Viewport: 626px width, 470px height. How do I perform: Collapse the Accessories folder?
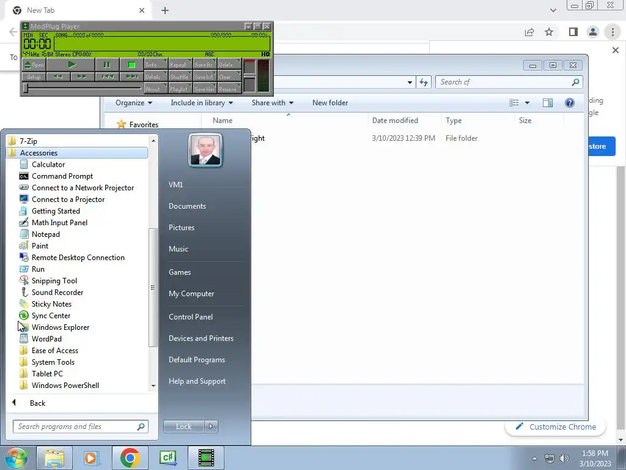tap(76, 152)
